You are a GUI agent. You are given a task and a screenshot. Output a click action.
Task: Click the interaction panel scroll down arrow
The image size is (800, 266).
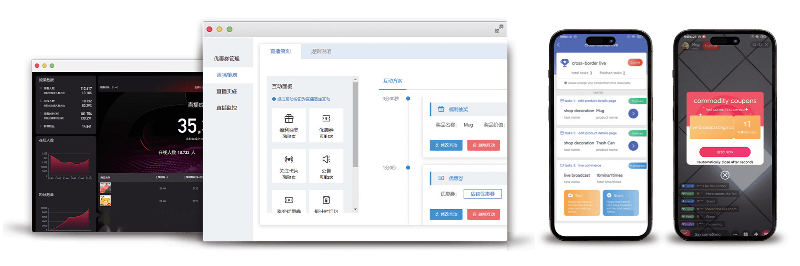pos(355,210)
